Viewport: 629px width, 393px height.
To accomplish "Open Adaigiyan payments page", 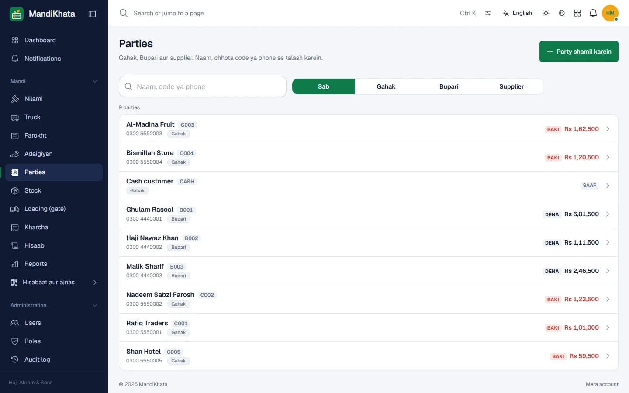I will point(54,154).
